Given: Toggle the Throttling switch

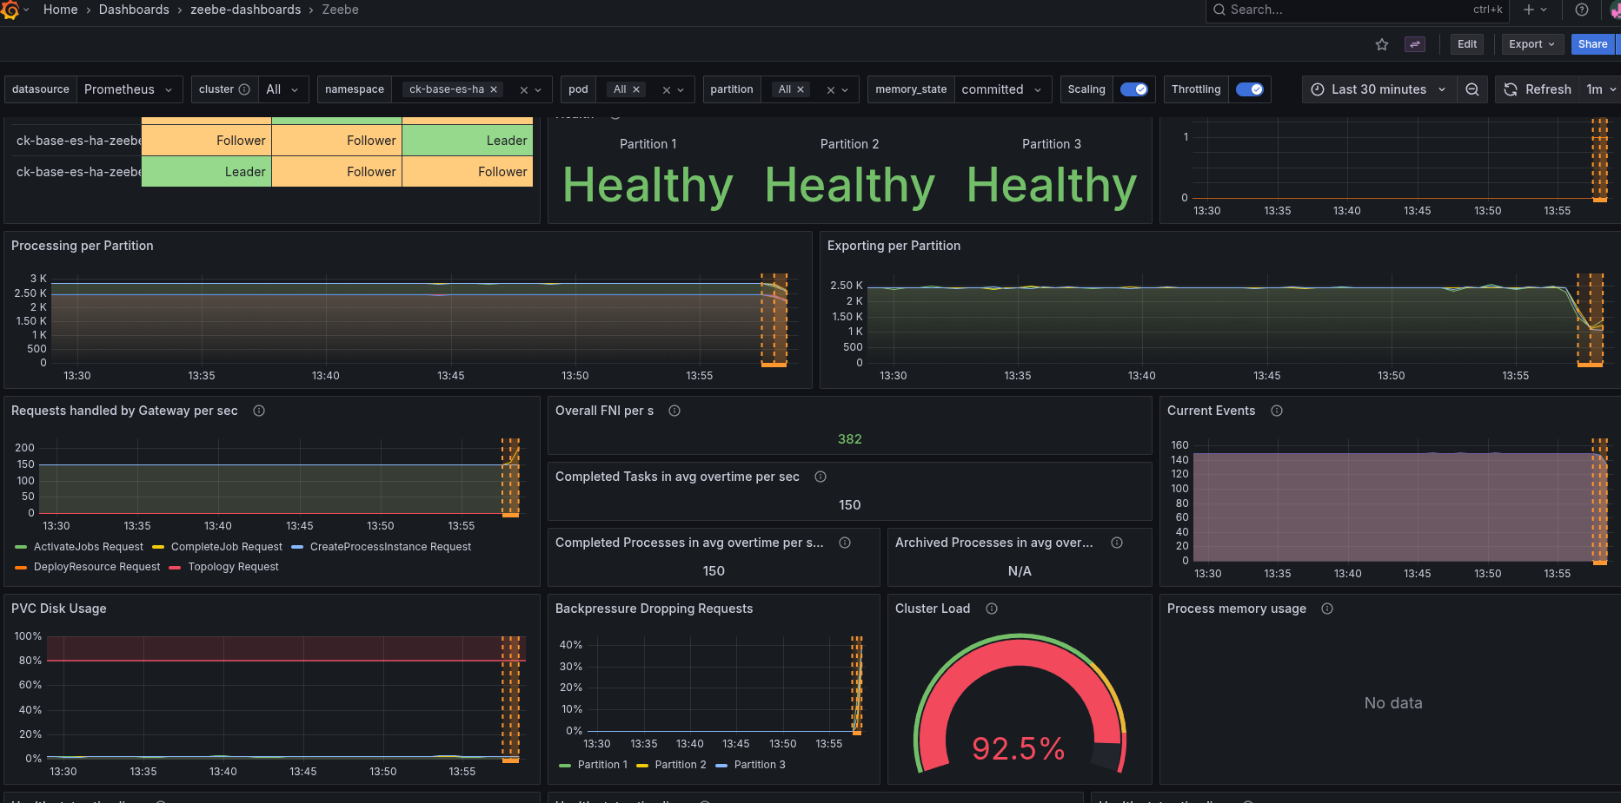Looking at the screenshot, I should [x=1249, y=89].
